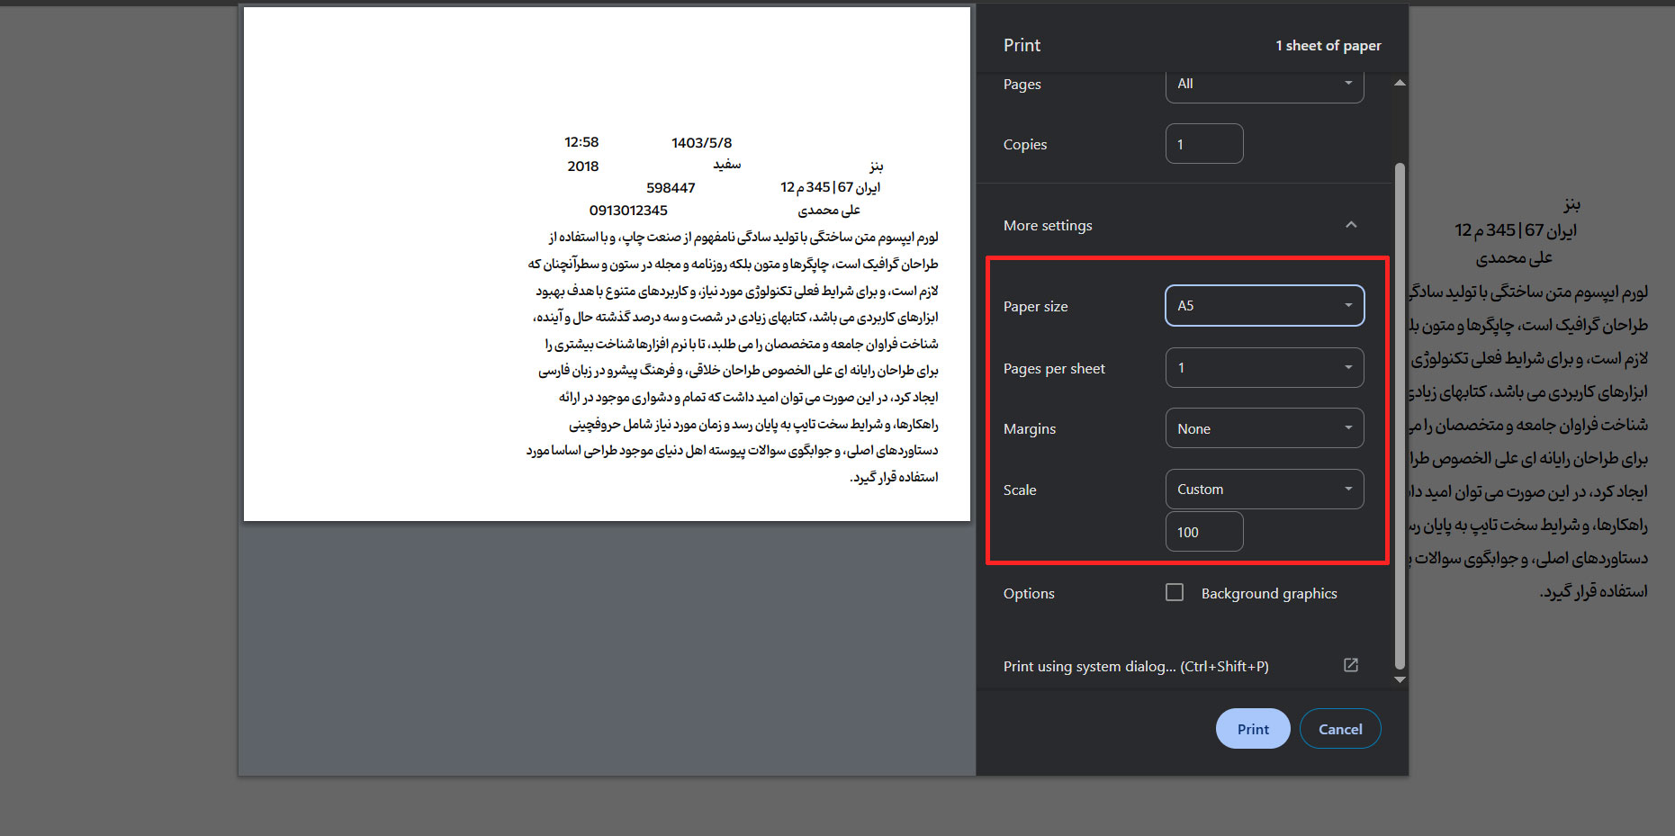Click the Cancel button
This screenshot has height=836, width=1675.
point(1340,728)
